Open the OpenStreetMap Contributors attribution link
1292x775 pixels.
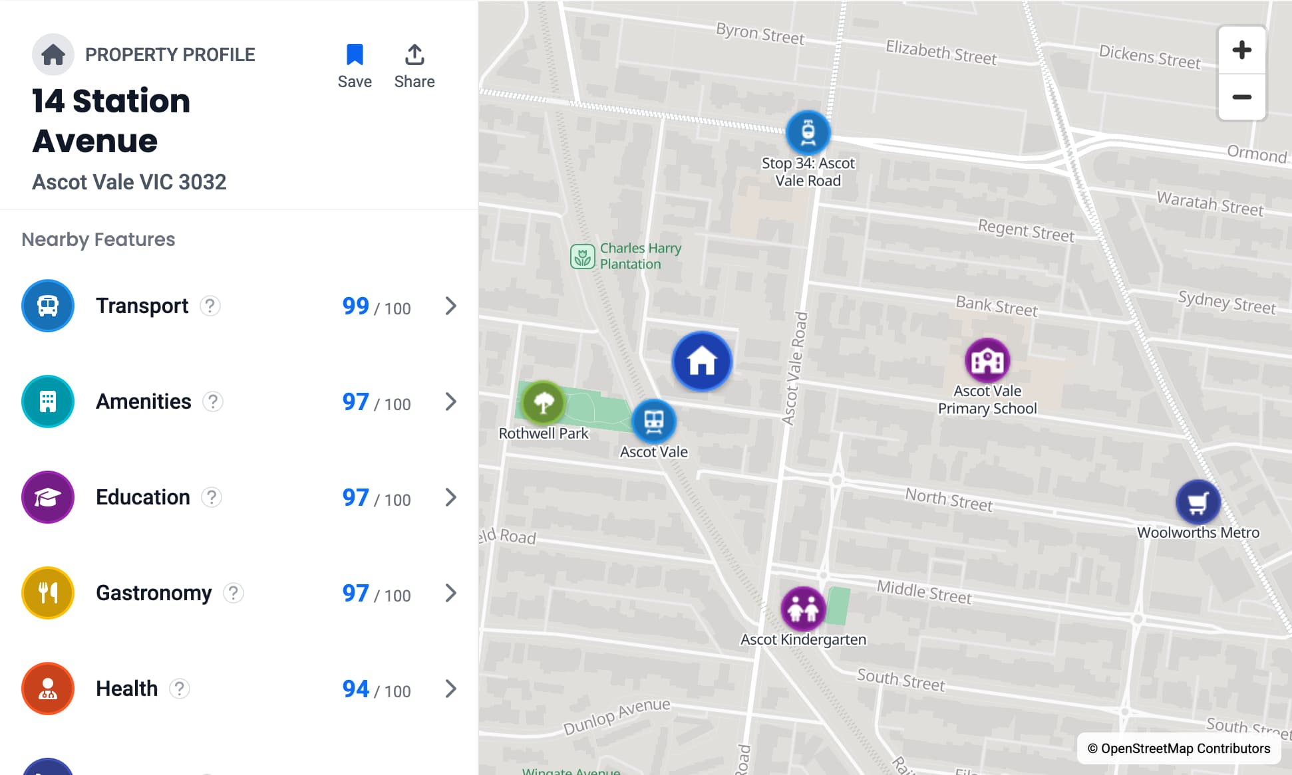point(1179,748)
